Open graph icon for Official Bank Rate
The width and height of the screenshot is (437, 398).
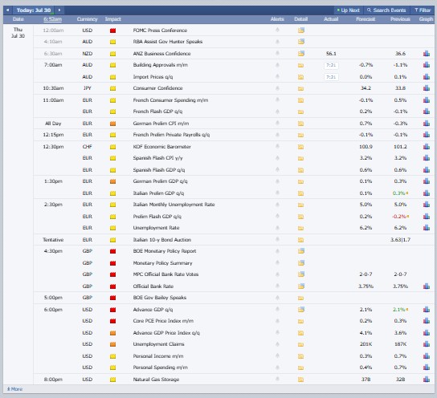426,286
